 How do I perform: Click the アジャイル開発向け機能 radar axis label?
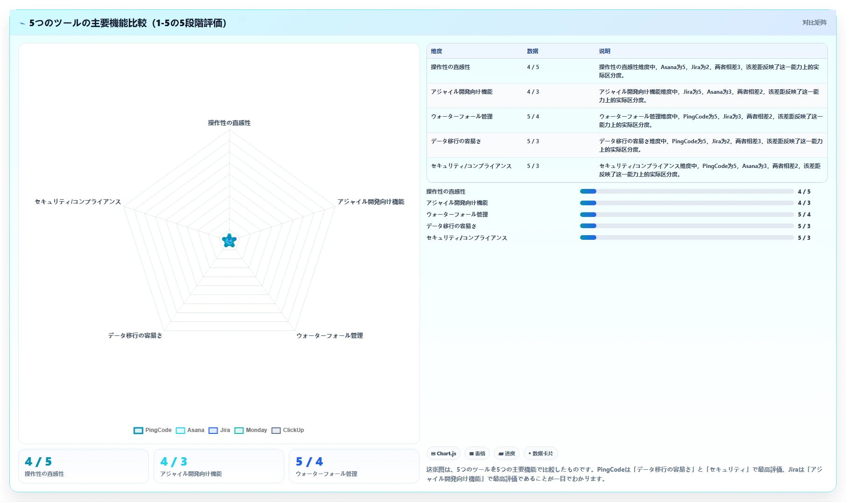[x=371, y=202]
